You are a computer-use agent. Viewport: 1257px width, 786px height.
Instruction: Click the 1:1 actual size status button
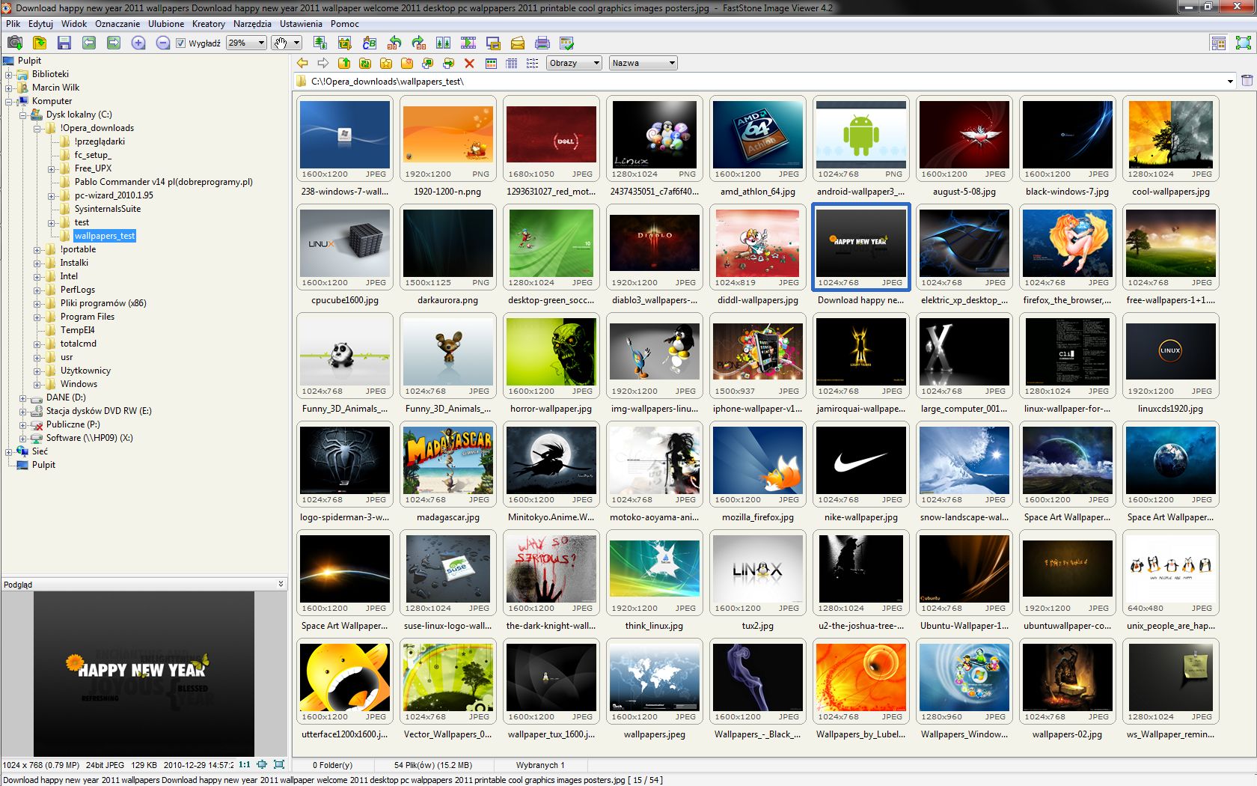[x=245, y=765]
